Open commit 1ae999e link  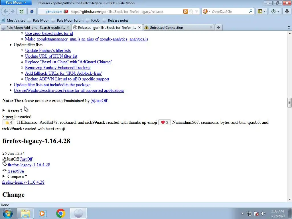coord(16,171)
